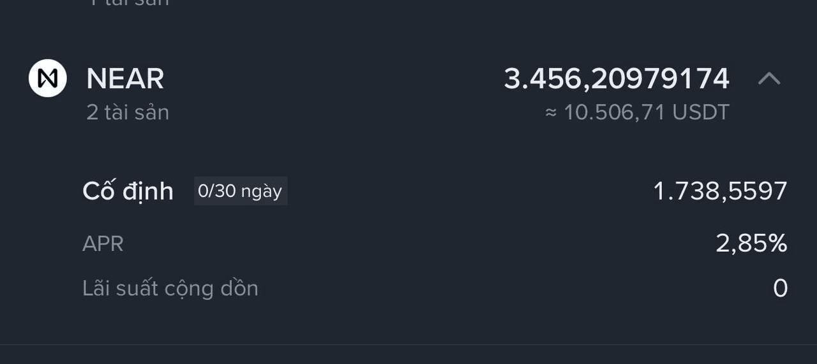Tap the "Lãi suất cộng dồn" label

click(x=170, y=289)
